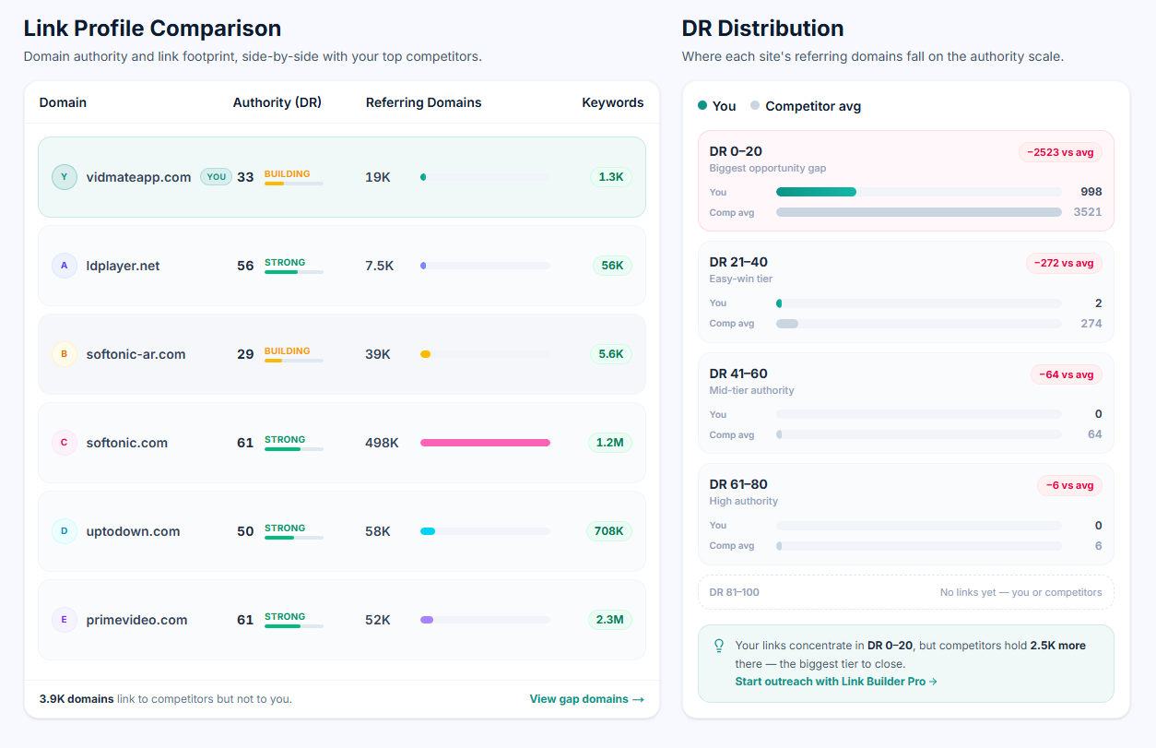Click the referring domains value 19K

[378, 177]
